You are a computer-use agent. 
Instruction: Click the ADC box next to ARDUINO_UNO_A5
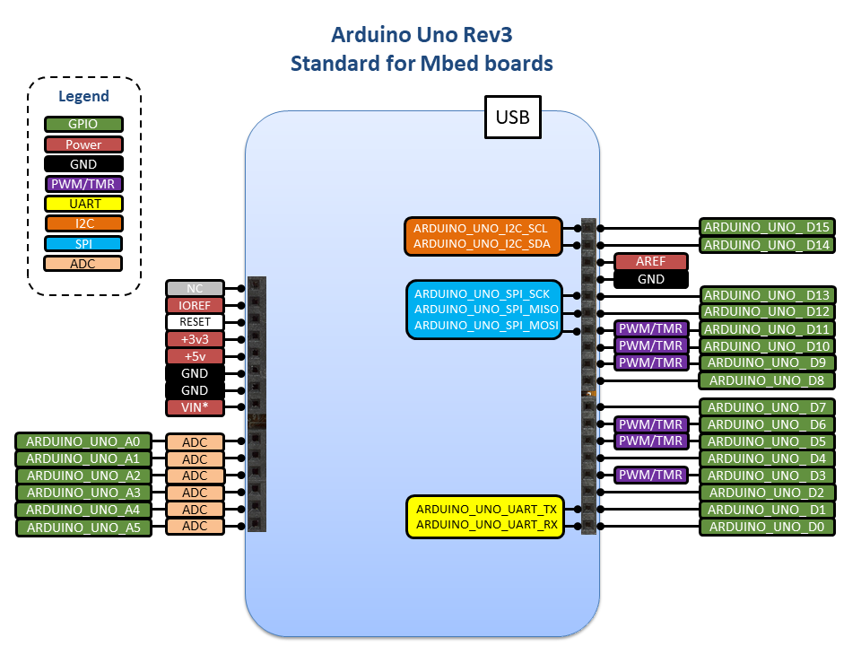(195, 527)
